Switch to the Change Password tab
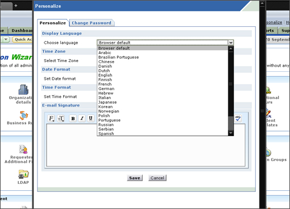Screen dimensions: 290x209 pos(92,23)
